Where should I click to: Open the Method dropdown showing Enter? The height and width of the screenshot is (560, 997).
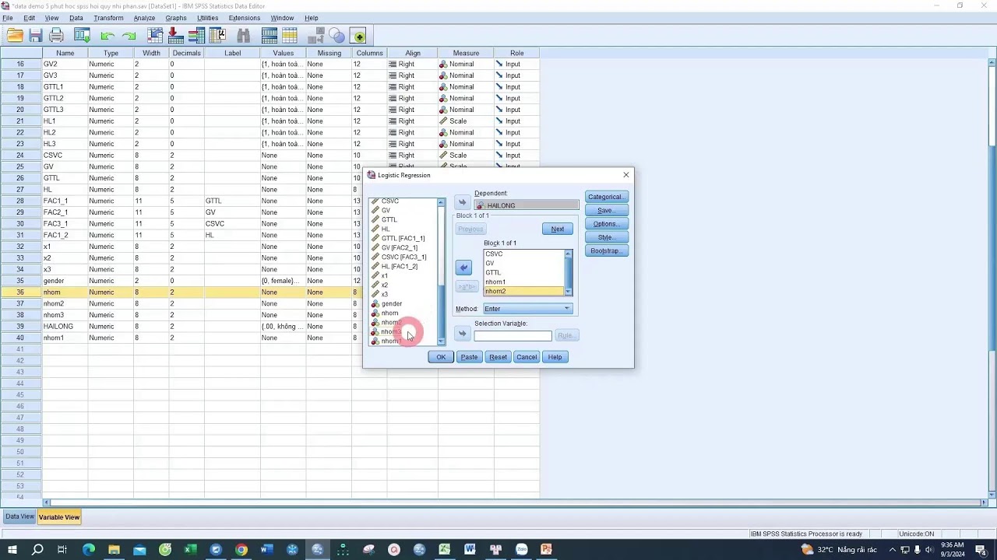click(527, 309)
